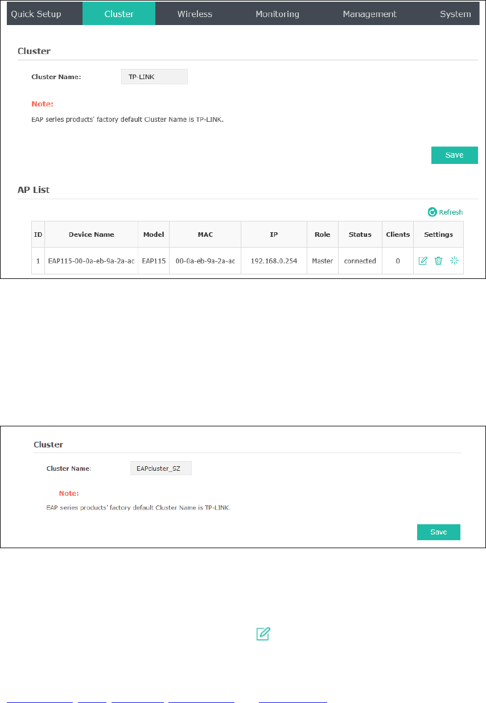Click the MAC column header
Viewport: 486px width, 703px height.
(205, 235)
